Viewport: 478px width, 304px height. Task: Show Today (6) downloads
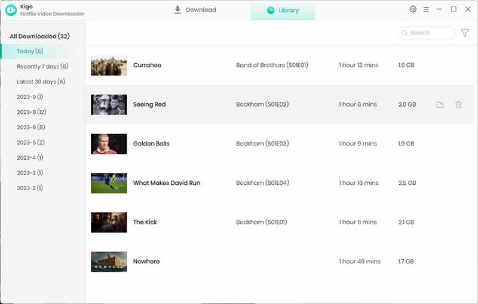tap(30, 51)
